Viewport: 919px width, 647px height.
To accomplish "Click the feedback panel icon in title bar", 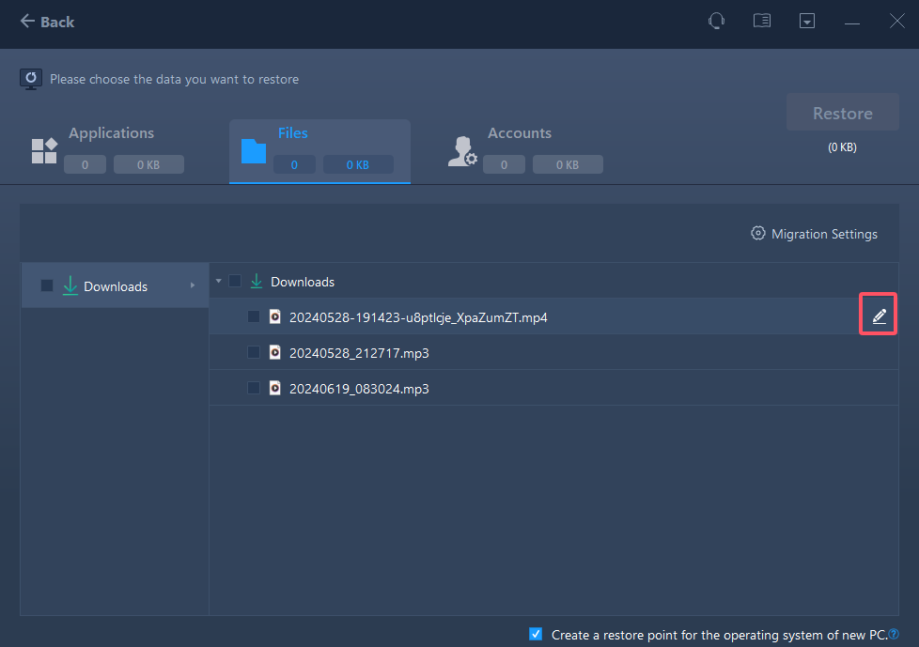I will tap(762, 21).
